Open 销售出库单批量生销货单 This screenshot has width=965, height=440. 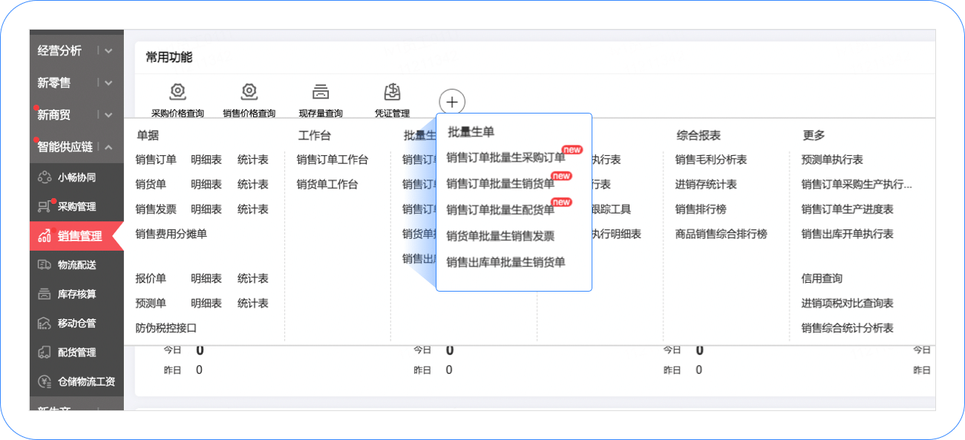coord(506,262)
